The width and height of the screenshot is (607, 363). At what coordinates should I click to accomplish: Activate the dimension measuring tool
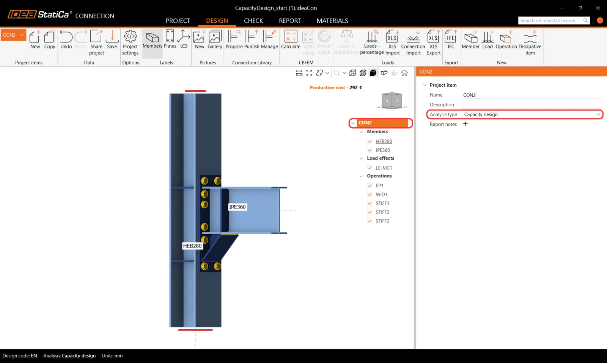point(299,73)
